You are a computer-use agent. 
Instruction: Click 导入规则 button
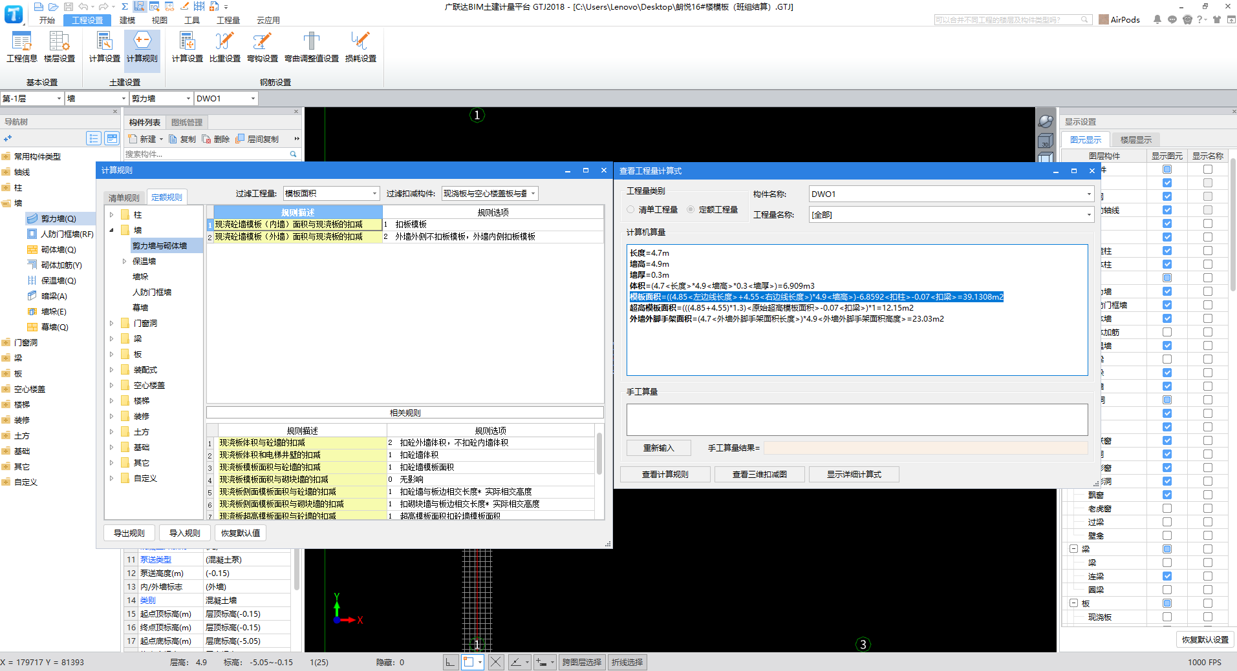[x=185, y=533]
